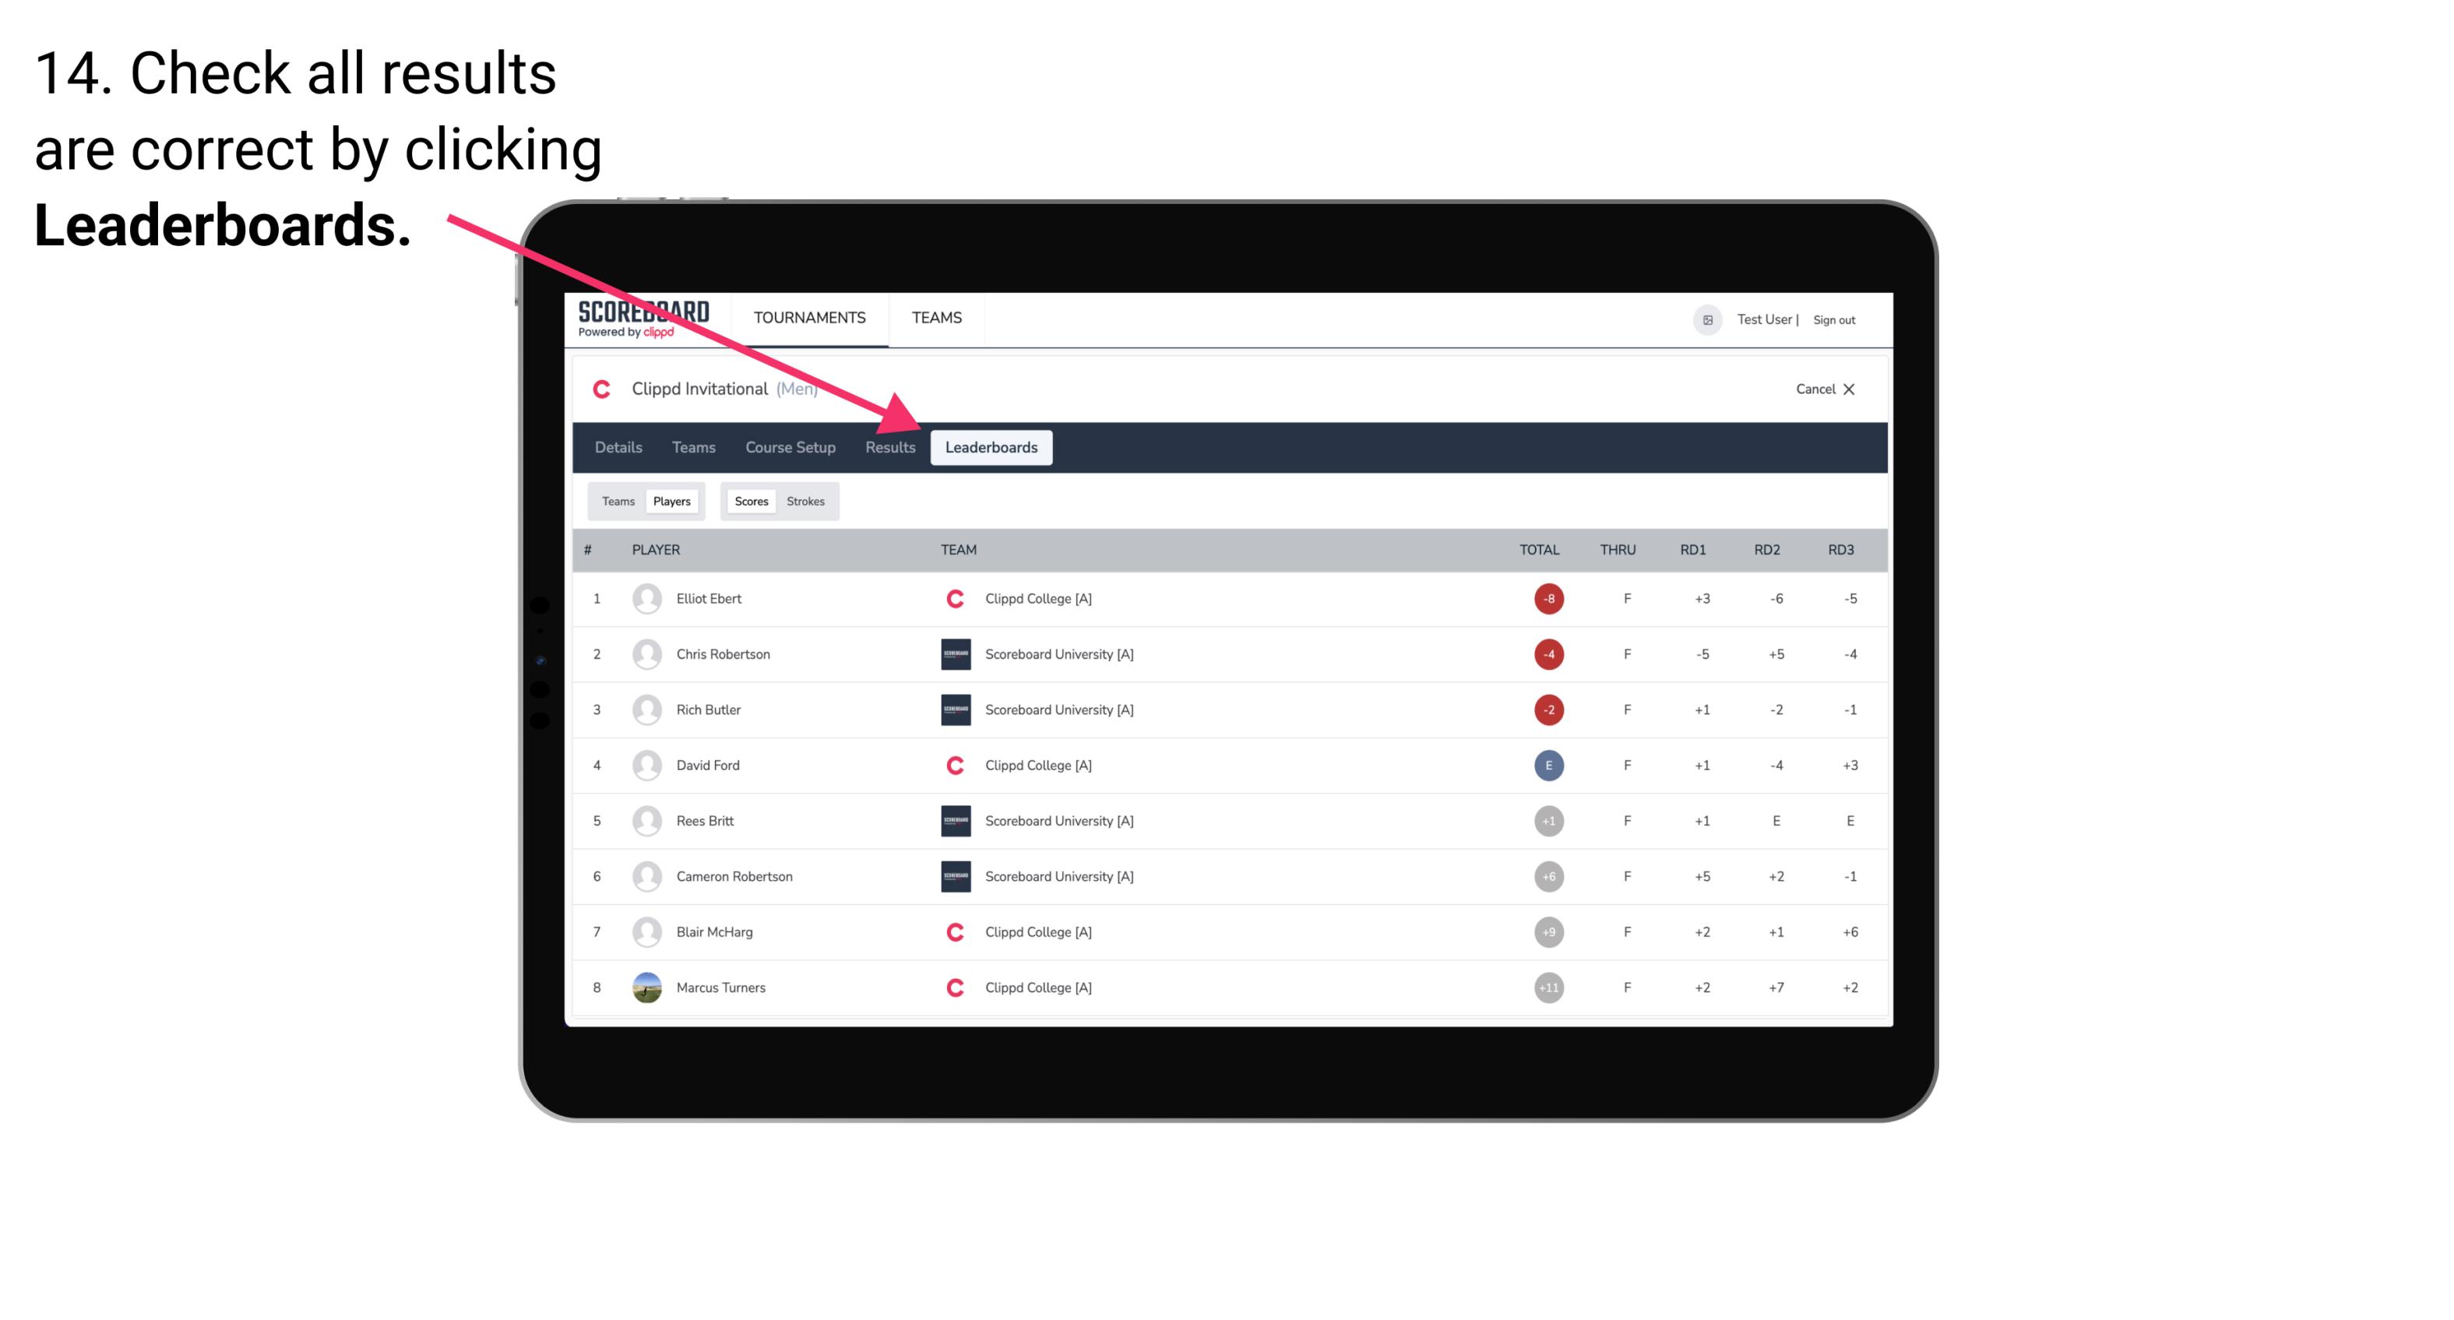Click the Leaderboards tab
This screenshot has height=1320, width=2454.
point(991,449)
